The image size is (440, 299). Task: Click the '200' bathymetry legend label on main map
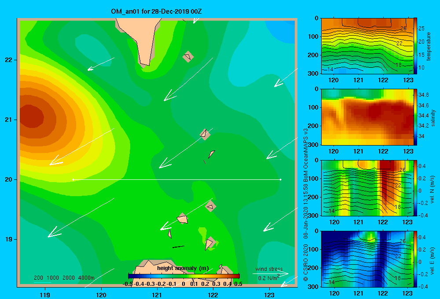click(x=38, y=278)
